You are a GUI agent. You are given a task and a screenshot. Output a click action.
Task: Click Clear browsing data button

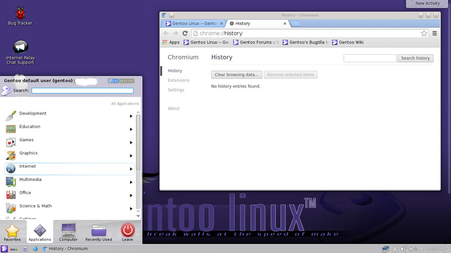coord(236,75)
